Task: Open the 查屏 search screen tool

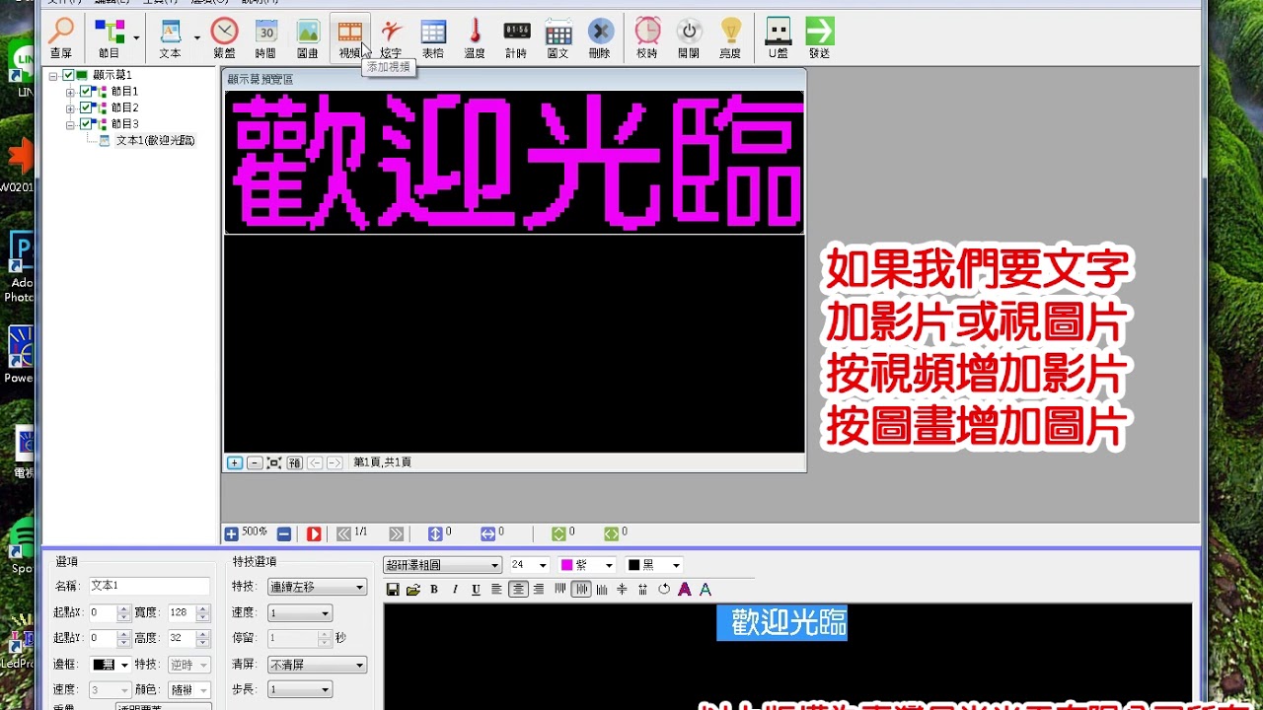Action: 61,38
